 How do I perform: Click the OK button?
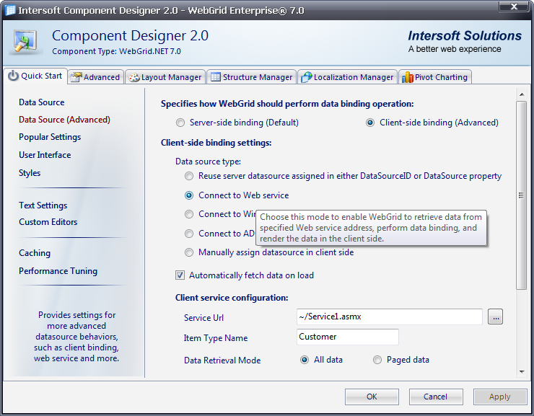click(372, 397)
